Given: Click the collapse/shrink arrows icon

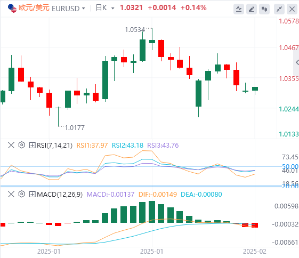Looking at the screenshot, I should click(279, 9).
